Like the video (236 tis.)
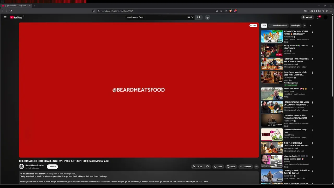334x188 pixels. coord(197,167)
